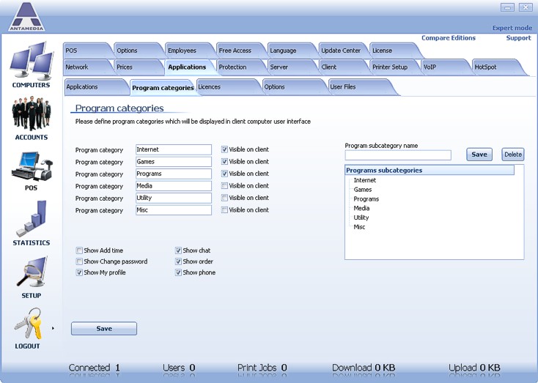Toggle Visible on client for Programs
The image size is (538, 383).
click(x=224, y=174)
